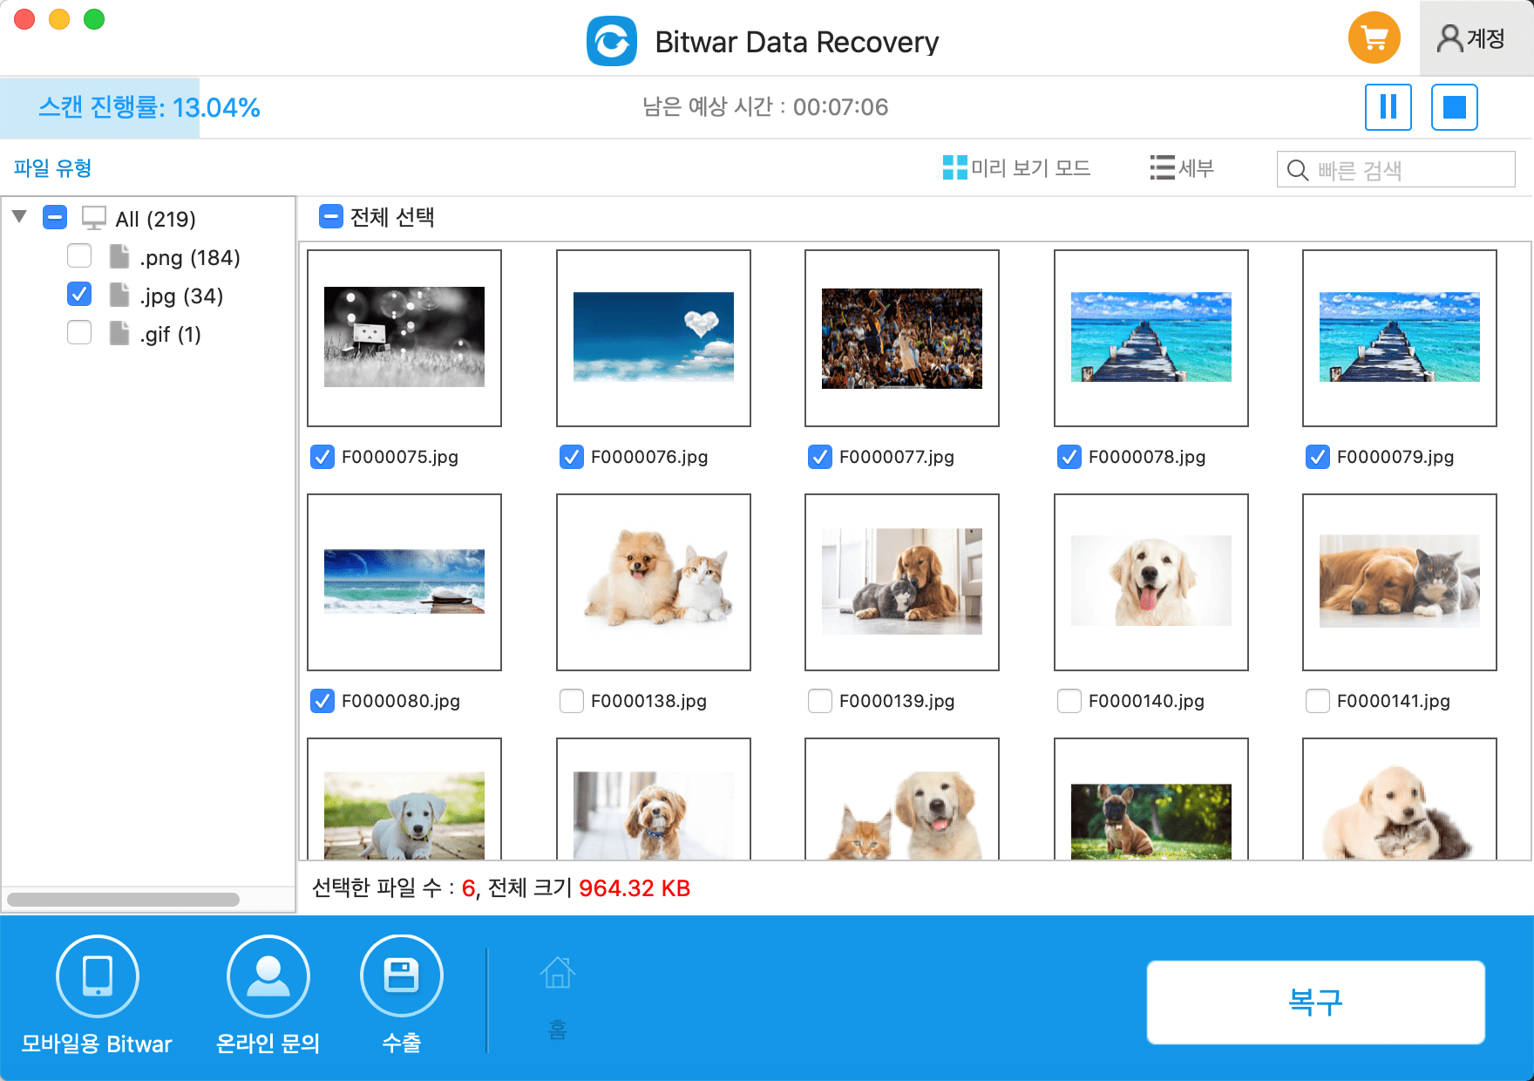This screenshot has height=1081, width=1534.
Task: Uncheck F0000079.jpg checkbox
Action: pos(1318,457)
